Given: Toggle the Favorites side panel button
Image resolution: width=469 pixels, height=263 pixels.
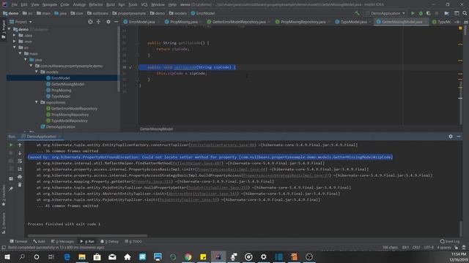Looking at the screenshot, I should [x=4, y=195].
